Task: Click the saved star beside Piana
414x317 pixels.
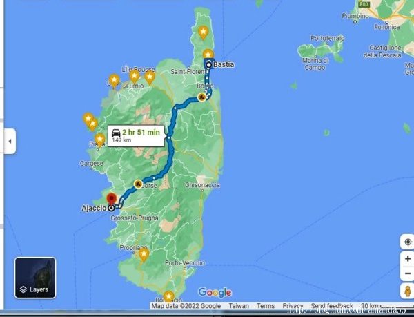Action: click(x=100, y=140)
